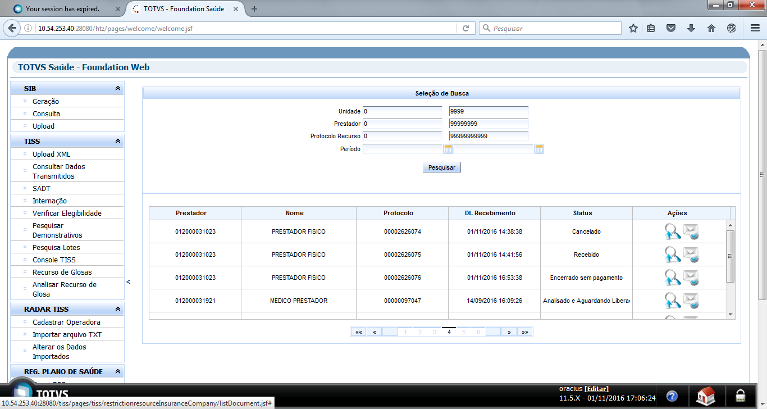Viewport: 767px width, 409px height.
Task: Open magnifier action for protocol 00002626075
Action: click(673, 255)
